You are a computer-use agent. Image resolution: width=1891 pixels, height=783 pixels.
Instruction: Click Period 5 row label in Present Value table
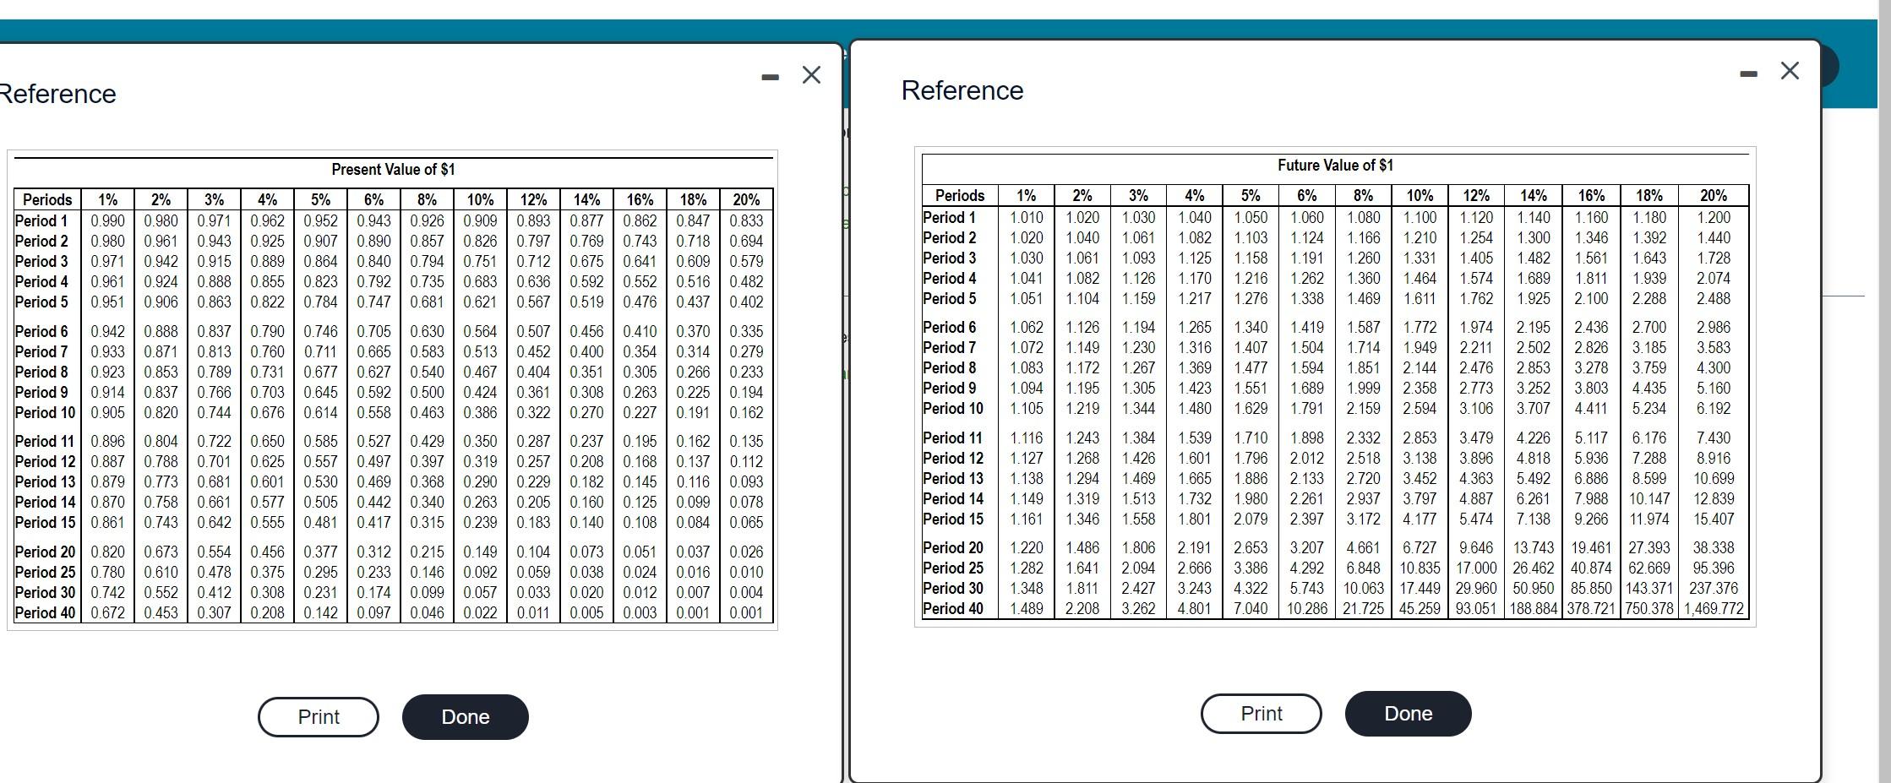pos(41,302)
